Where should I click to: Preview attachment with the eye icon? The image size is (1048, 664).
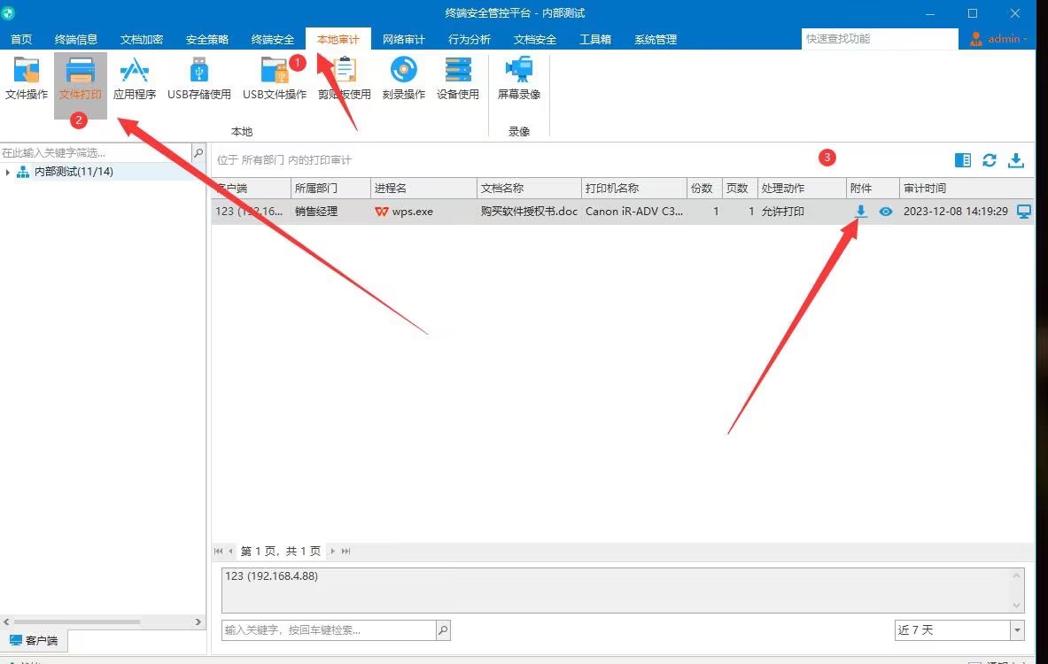886,211
